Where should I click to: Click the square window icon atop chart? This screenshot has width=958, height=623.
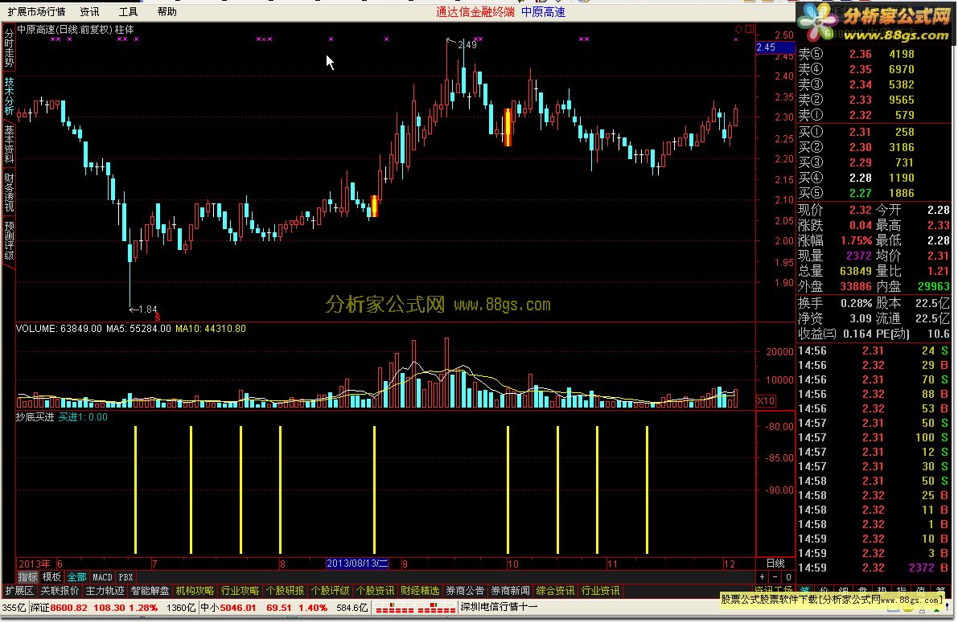coord(749,29)
